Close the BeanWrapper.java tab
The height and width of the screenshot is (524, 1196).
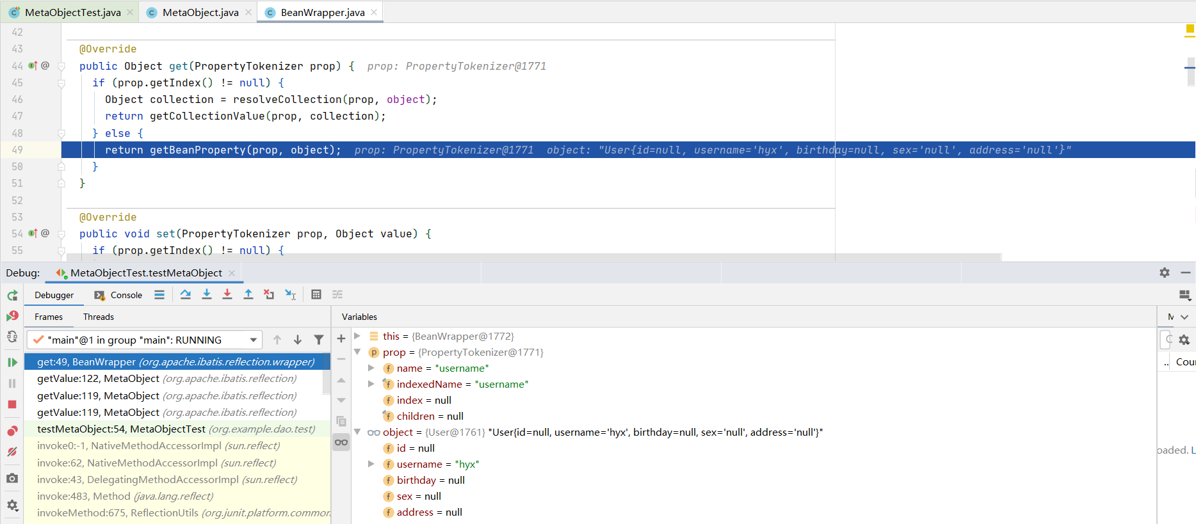374,12
